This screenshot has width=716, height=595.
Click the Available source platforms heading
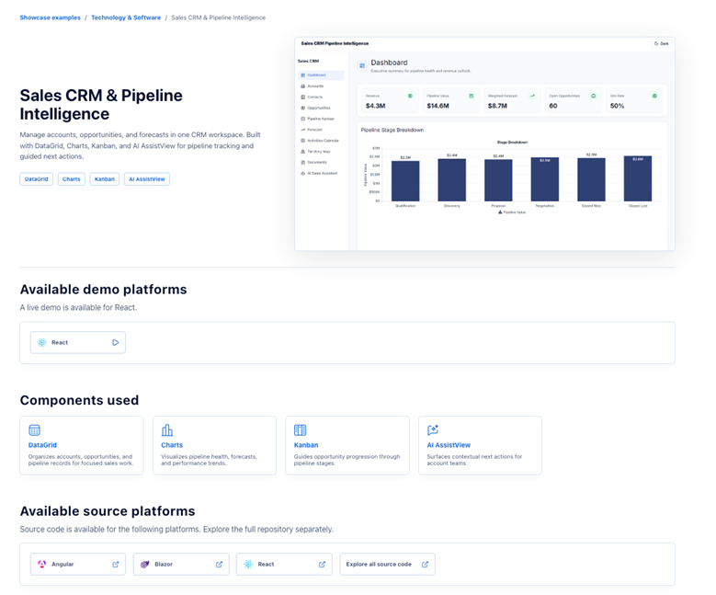[x=108, y=511]
